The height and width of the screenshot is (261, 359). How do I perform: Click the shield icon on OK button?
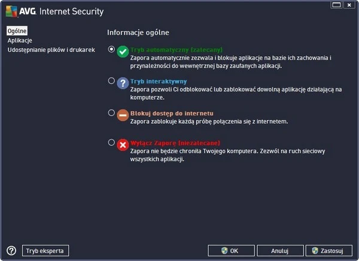[224, 251]
